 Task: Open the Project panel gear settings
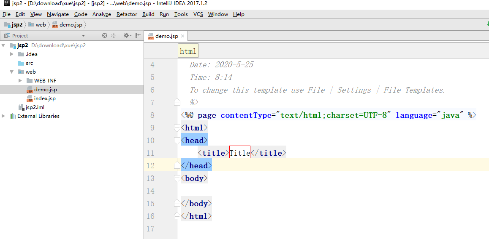(126, 36)
